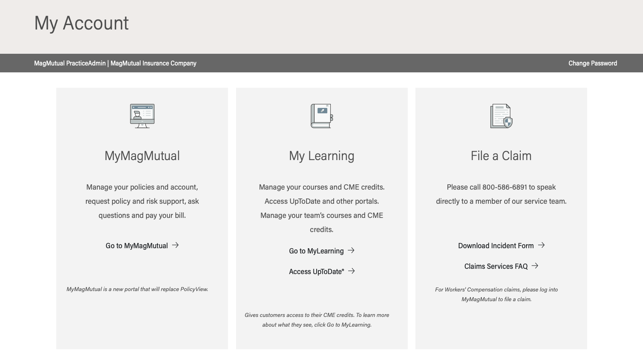Open the Go to MyMagMutual link

click(142, 245)
